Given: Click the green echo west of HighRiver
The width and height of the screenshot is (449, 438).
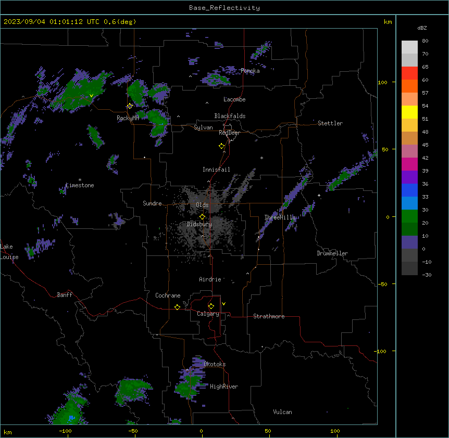Looking at the screenshot, I should tap(188, 387).
